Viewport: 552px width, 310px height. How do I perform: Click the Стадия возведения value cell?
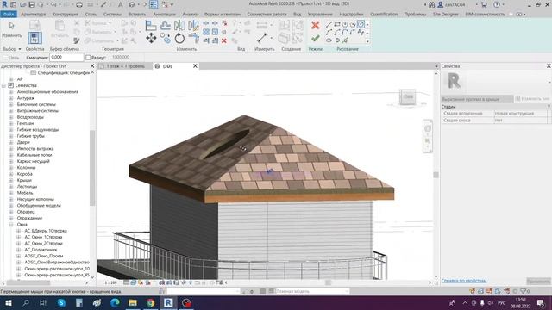pos(520,114)
